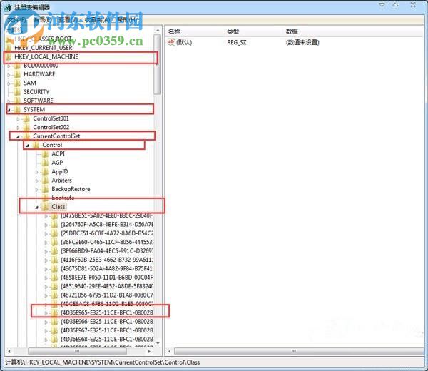
Task: Click the CurrentControlSet folder icon
Action: (x=26, y=136)
